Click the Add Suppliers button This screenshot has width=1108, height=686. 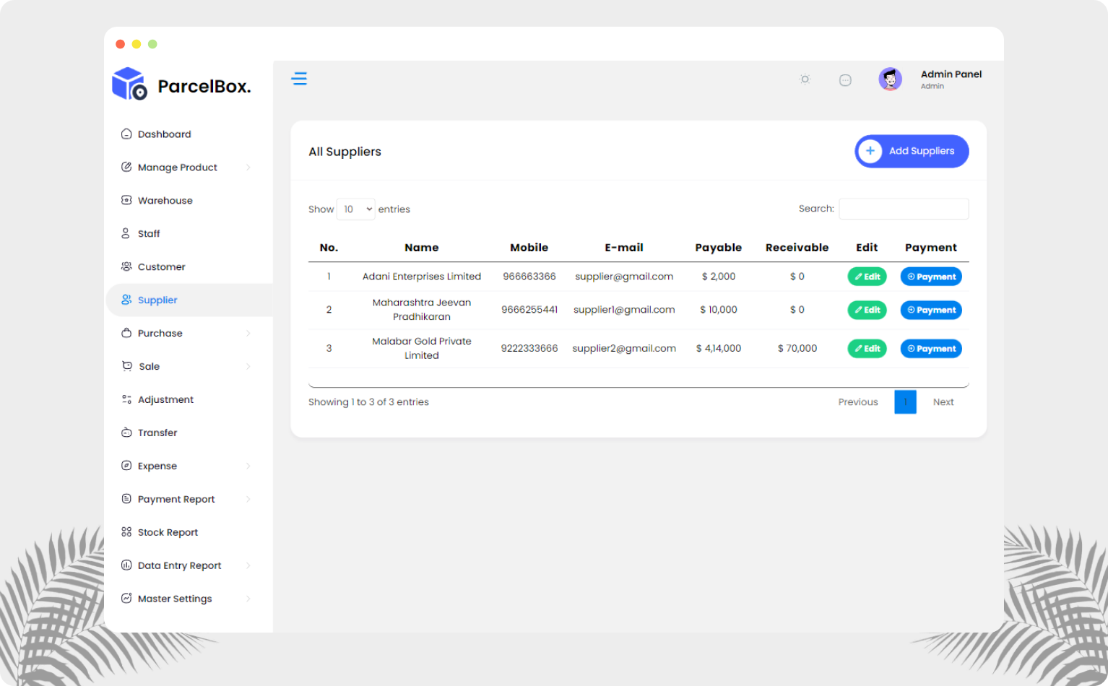[912, 151]
